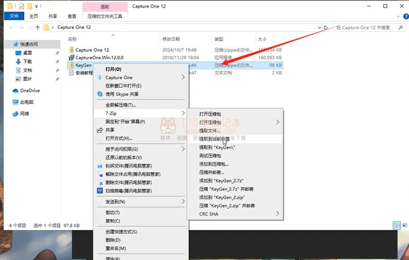Screen dimensions: 409x260
Task: Expand the second 打开压缩包 submenu arrow
Action: (277, 122)
